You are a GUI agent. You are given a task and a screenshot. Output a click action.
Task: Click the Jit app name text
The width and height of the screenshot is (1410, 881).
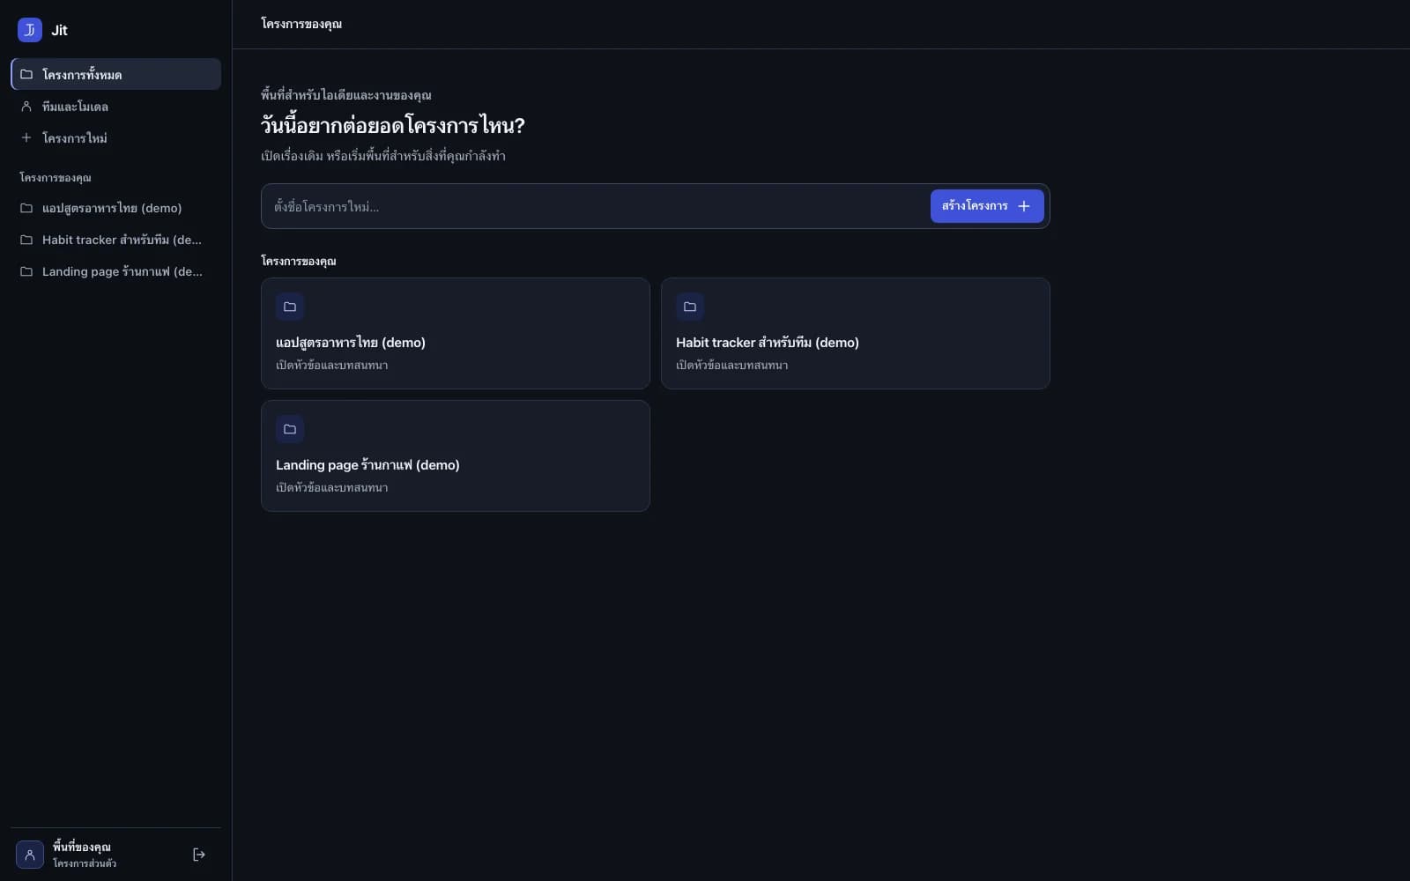pyautogui.click(x=59, y=30)
